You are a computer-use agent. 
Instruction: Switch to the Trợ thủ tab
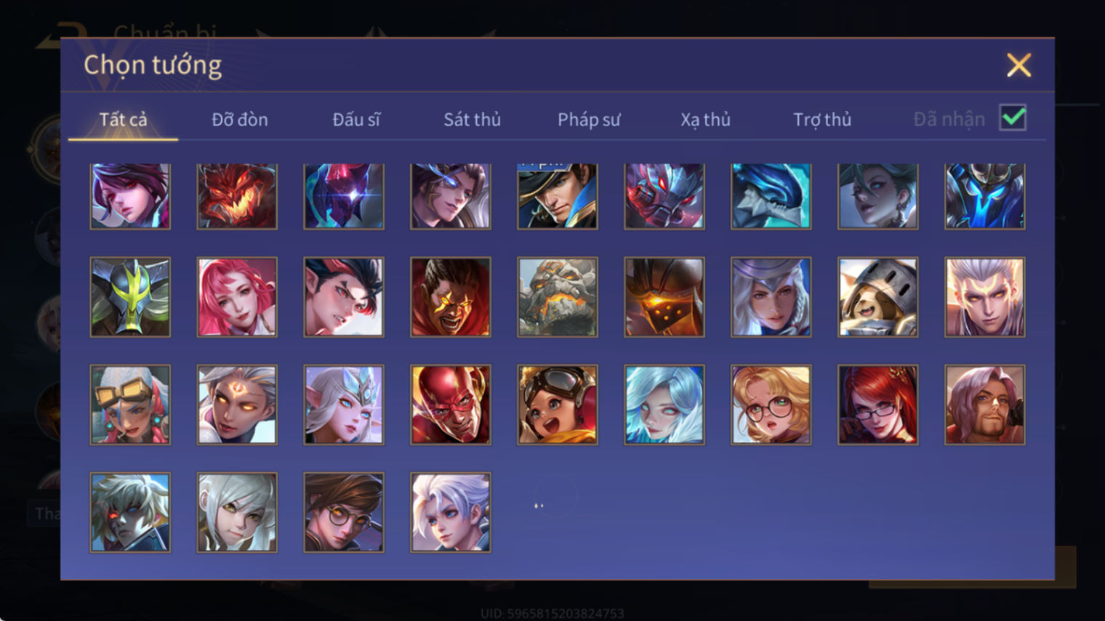coord(822,119)
